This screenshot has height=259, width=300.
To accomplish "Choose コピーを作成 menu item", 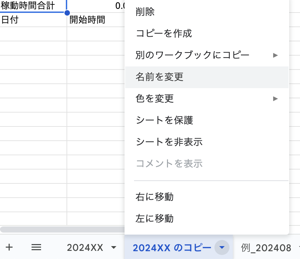I will click(164, 33).
